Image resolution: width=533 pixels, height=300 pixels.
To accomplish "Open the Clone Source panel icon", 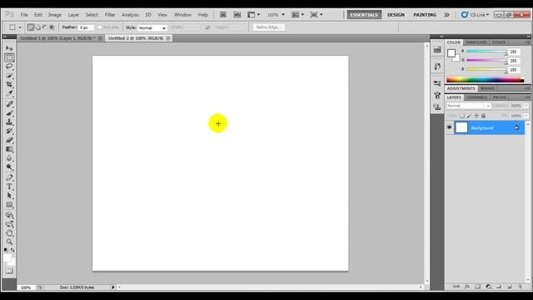I will (437, 107).
